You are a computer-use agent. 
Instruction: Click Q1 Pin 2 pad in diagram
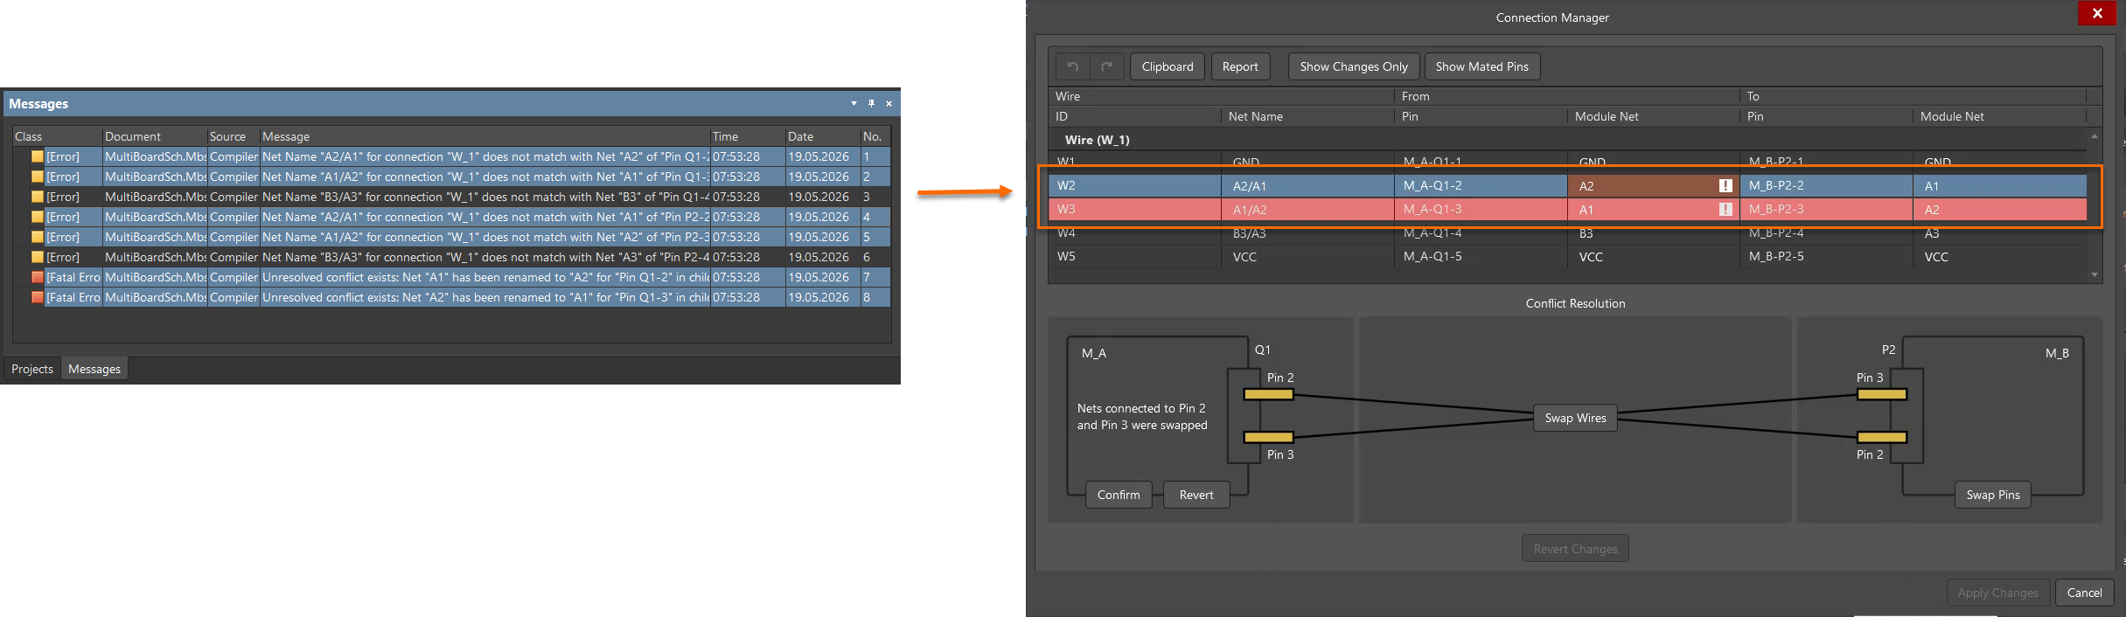(x=1268, y=394)
